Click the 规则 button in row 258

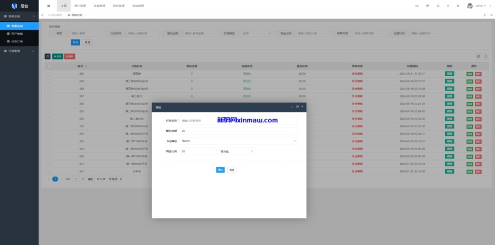[450, 89]
